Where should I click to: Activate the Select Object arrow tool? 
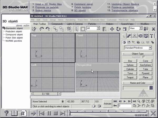77,29
